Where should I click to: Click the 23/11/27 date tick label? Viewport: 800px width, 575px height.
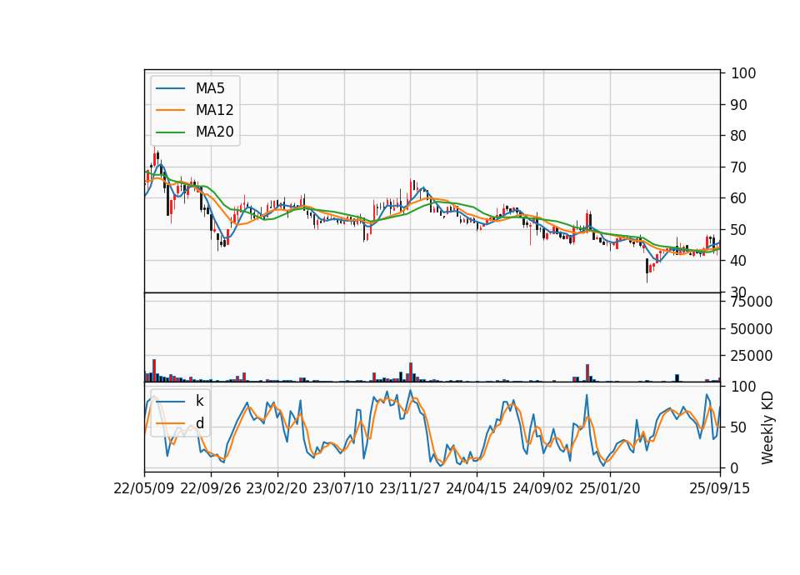(x=410, y=488)
